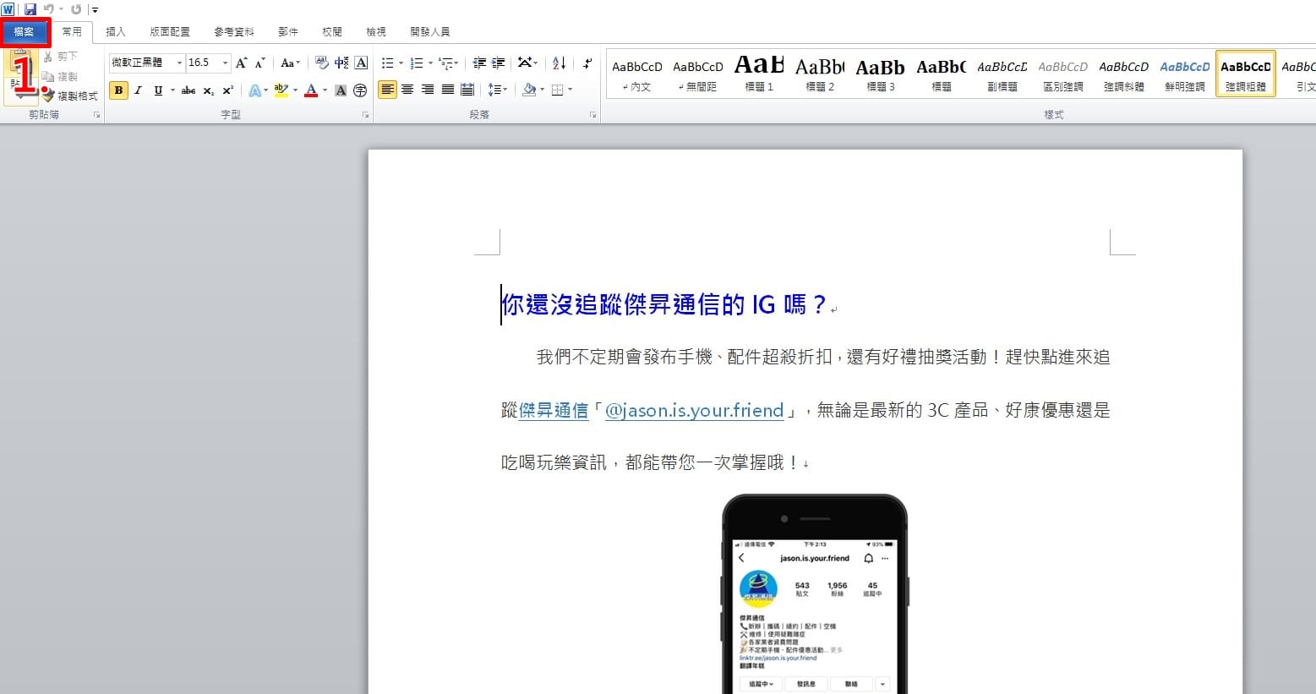Open the @jason.is.your.friend hyperlink
The height and width of the screenshot is (694, 1316).
695,411
